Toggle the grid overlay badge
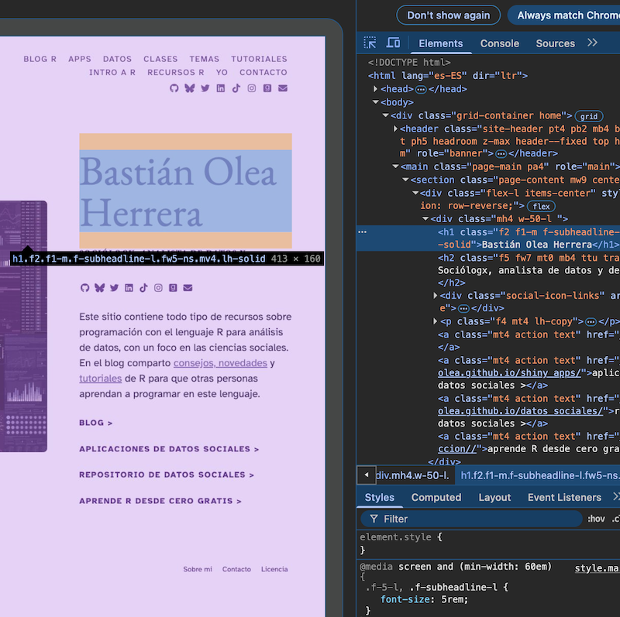Image resolution: width=620 pixels, height=617 pixels. 589,116
